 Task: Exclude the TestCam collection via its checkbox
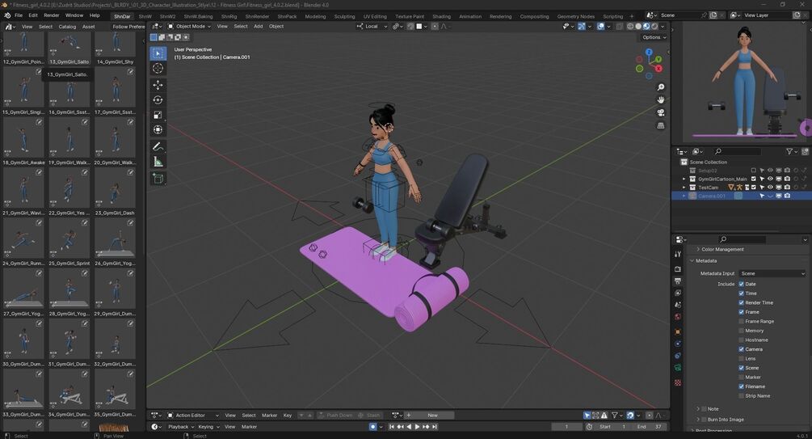754,187
